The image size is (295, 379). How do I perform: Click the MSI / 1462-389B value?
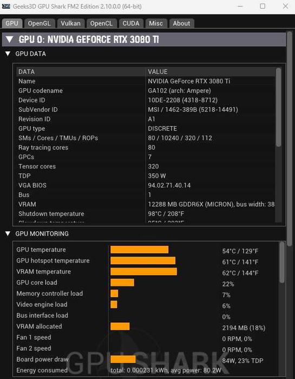click(193, 109)
